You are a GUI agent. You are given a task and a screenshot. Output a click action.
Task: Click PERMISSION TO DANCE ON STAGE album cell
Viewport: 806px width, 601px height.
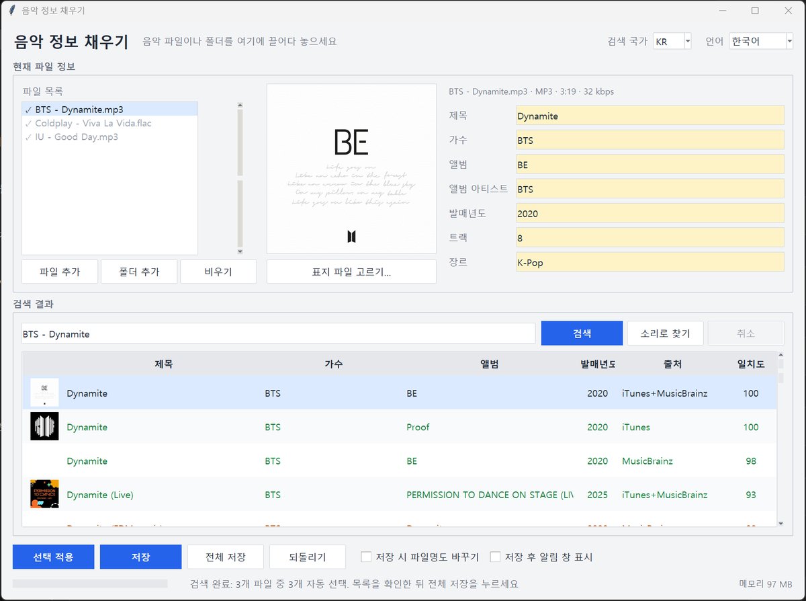point(489,495)
